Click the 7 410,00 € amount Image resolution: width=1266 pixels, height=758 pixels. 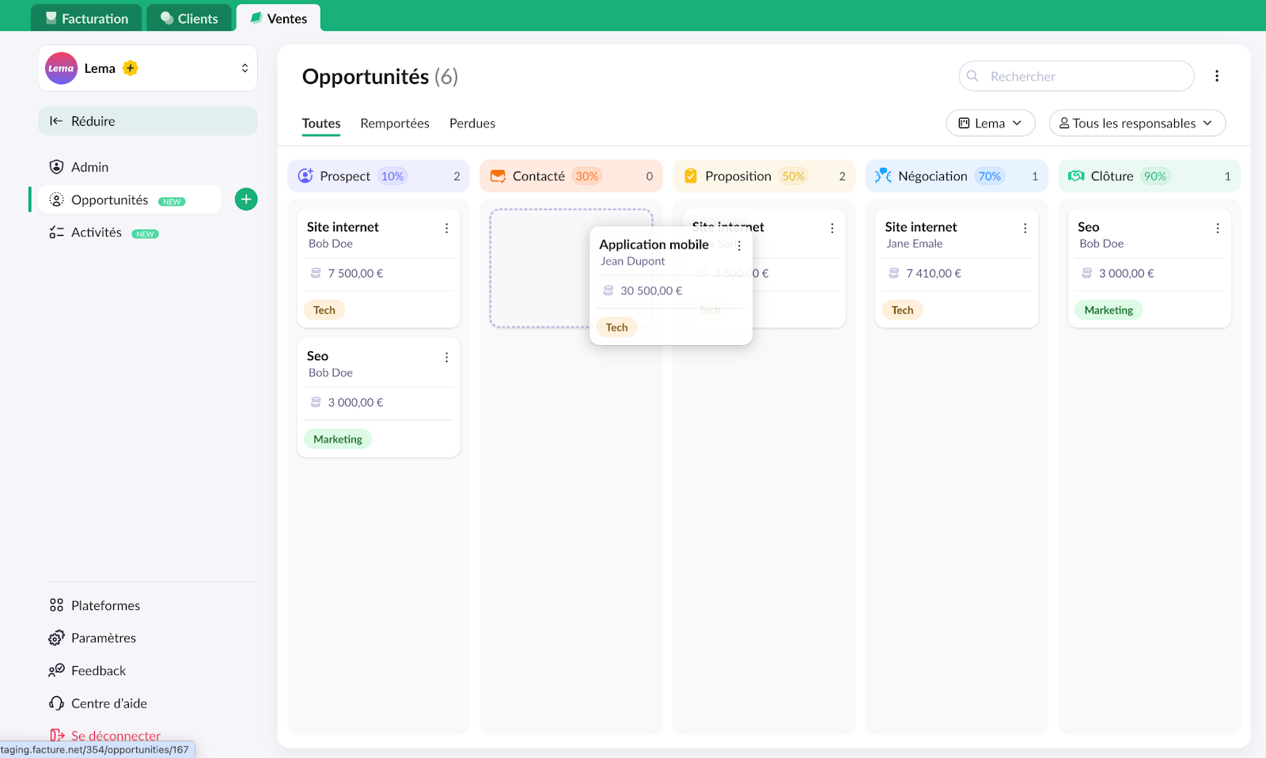coord(934,273)
